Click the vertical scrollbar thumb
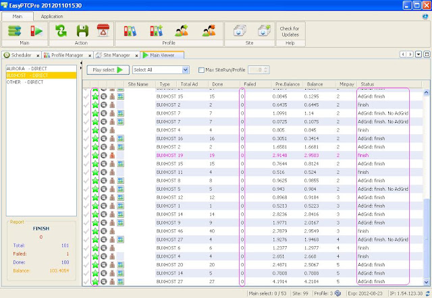Image resolution: width=432 pixels, height=298 pixels. [426, 239]
